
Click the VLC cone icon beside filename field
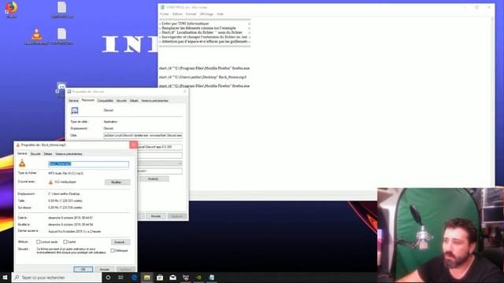tap(22, 164)
